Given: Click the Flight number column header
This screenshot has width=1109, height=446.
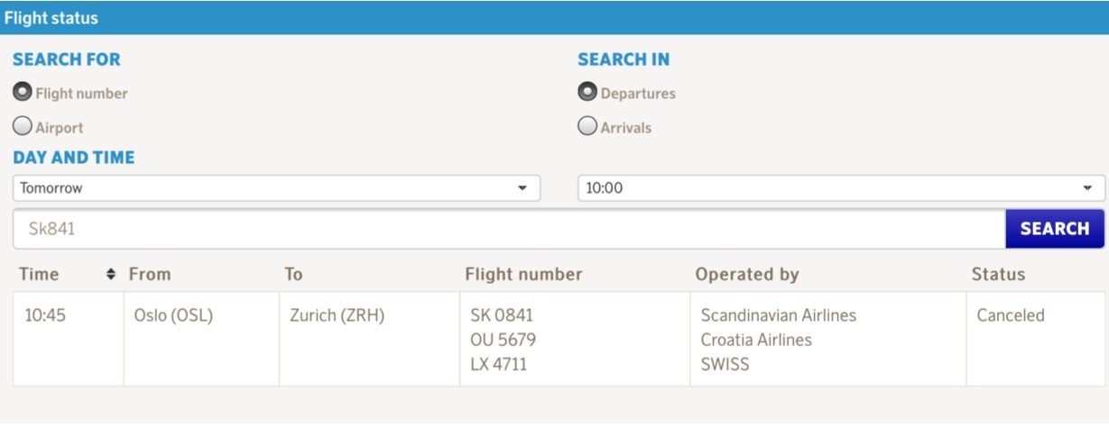Looking at the screenshot, I should pyautogui.click(x=524, y=274).
